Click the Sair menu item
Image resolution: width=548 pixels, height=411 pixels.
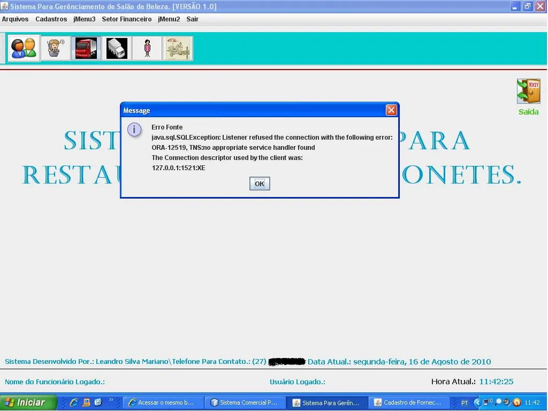pos(192,19)
